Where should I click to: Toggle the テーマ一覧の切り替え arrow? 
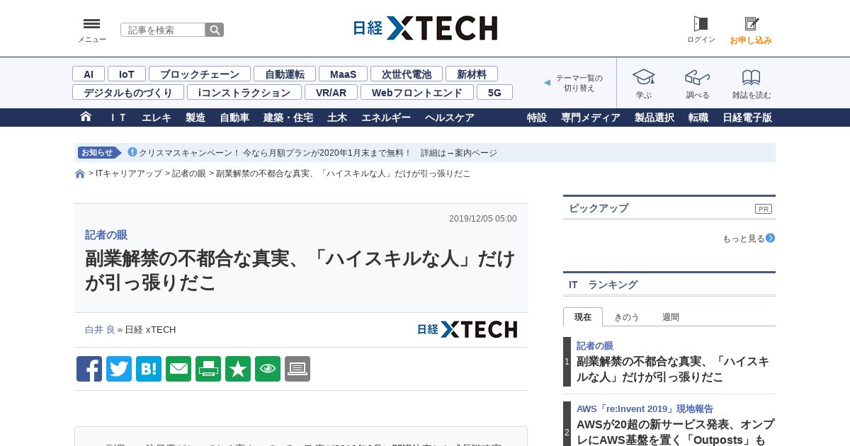pos(547,83)
